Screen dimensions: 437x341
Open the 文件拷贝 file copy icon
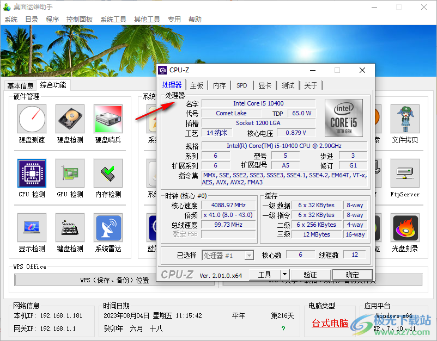coord(405,119)
